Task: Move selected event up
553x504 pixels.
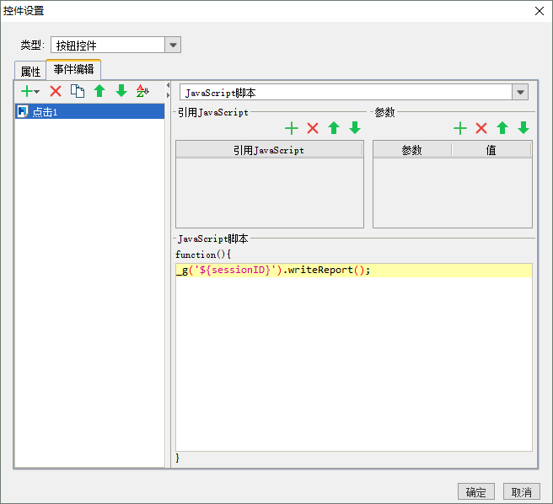Action: click(x=99, y=91)
